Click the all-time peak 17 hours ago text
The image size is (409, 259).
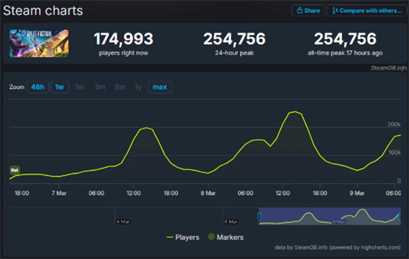pyautogui.click(x=345, y=53)
